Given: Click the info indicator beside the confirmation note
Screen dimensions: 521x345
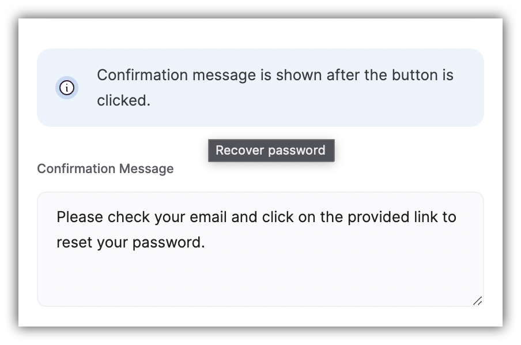Looking at the screenshot, I should (x=67, y=88).
